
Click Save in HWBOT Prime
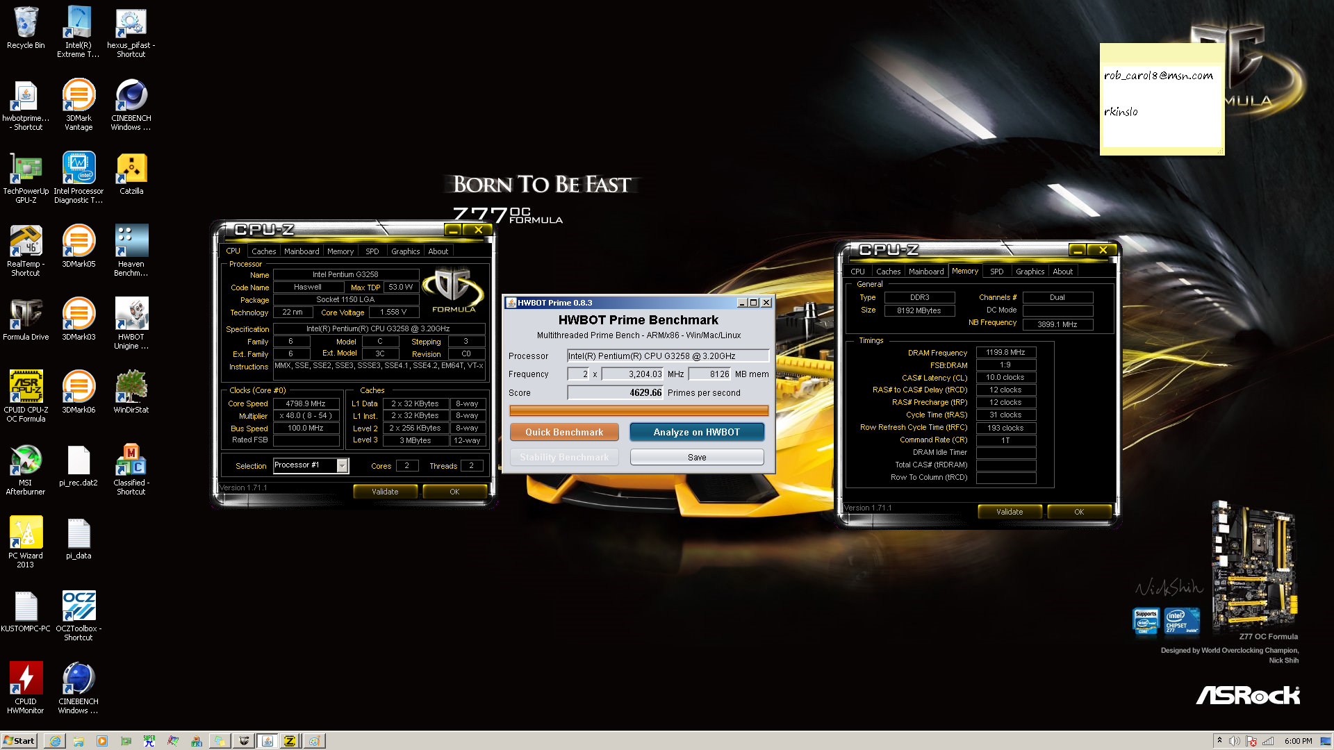click(x=697, y=457)
